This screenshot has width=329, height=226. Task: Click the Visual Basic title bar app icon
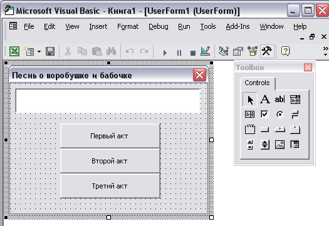point(9,11)
